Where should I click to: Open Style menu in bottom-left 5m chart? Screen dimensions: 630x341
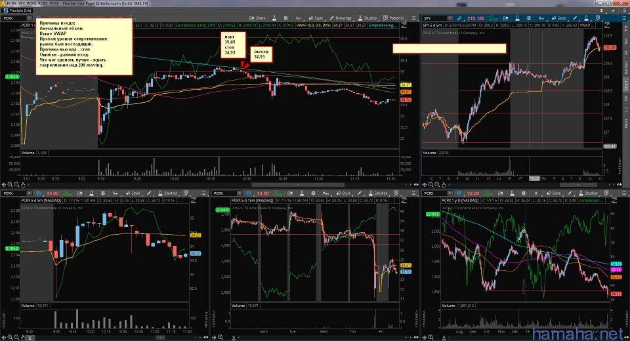point(133,193)
